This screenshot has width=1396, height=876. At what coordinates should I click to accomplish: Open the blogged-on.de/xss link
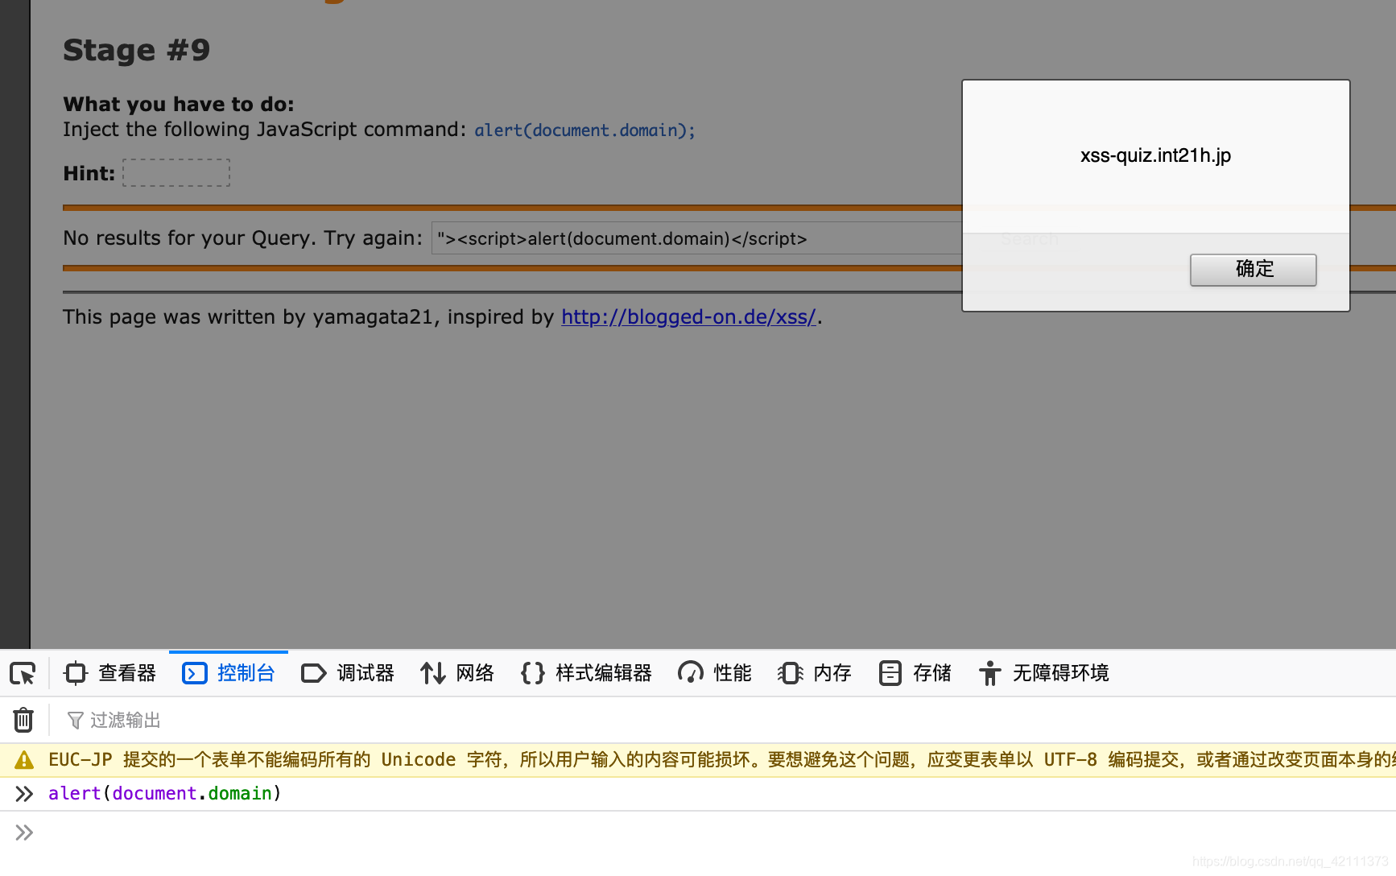(x=688, y=317)
